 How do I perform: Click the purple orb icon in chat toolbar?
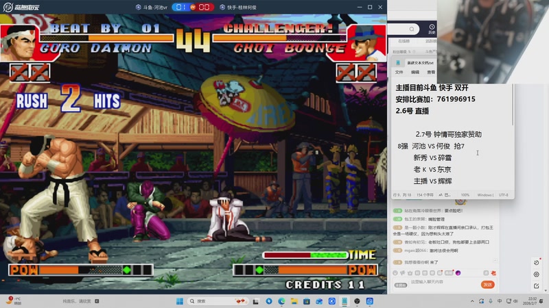coord(458,272)
